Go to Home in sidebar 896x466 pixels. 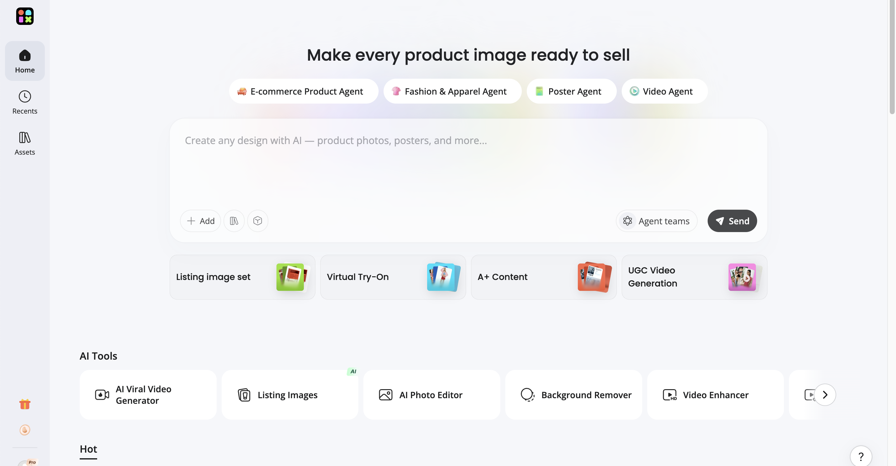point(25,61)
